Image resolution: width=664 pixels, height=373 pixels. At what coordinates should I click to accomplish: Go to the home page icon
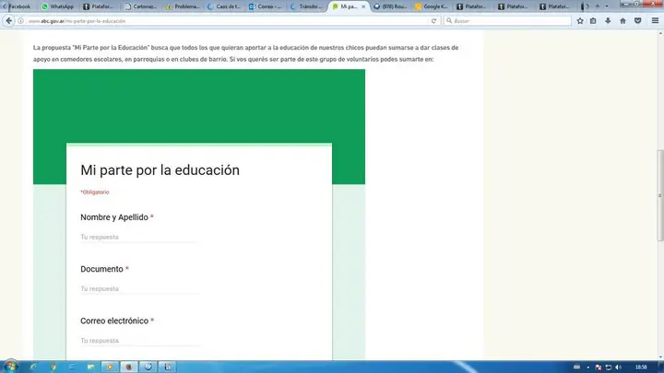tap(622, 20)
